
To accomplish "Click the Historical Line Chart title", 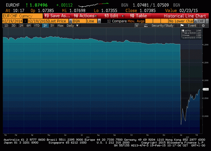I will 185,16.
